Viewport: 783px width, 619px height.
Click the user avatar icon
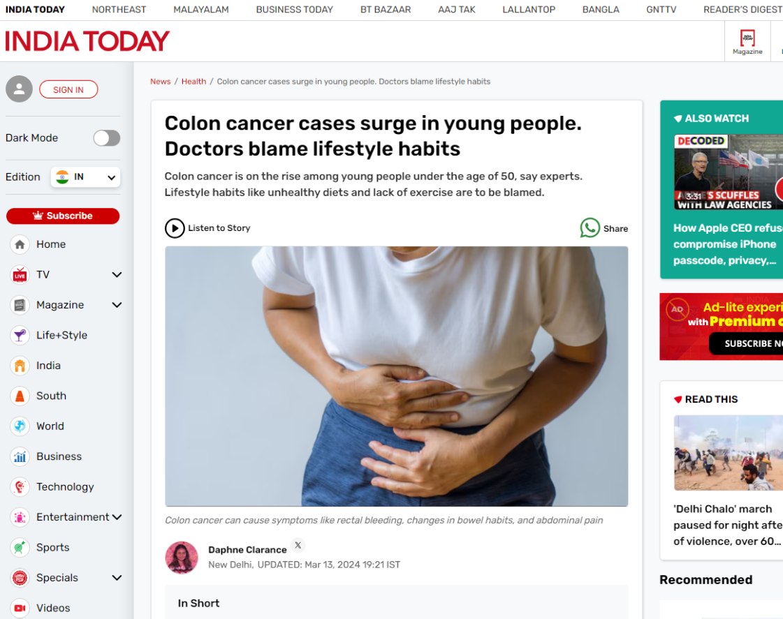(x=19, y=89)
